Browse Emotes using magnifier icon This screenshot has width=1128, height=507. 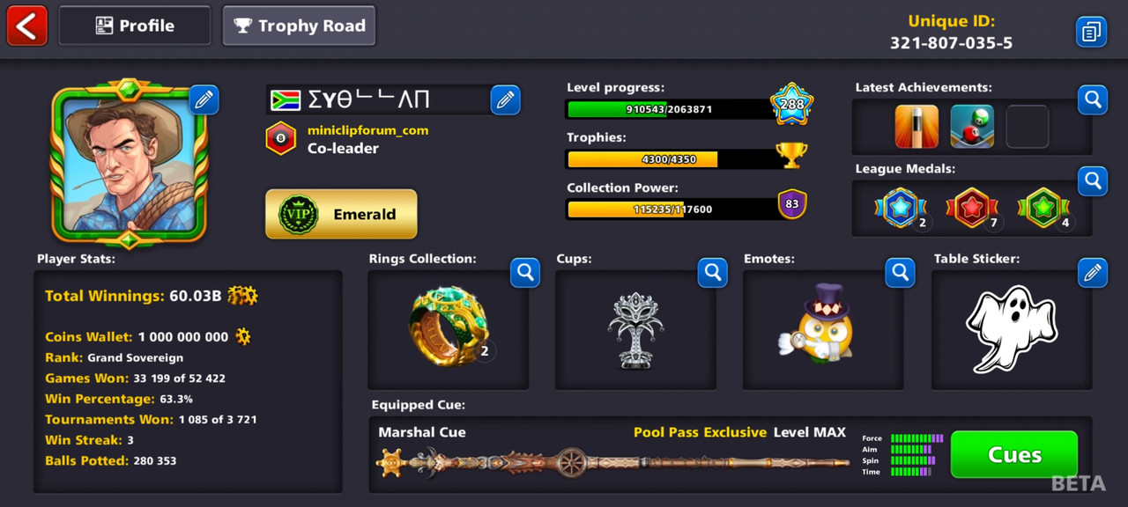[901, 273]
